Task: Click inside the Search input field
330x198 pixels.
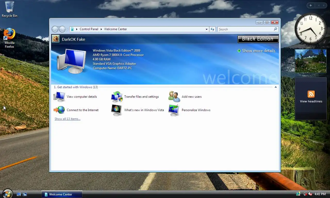Action: tap(245, 29)
